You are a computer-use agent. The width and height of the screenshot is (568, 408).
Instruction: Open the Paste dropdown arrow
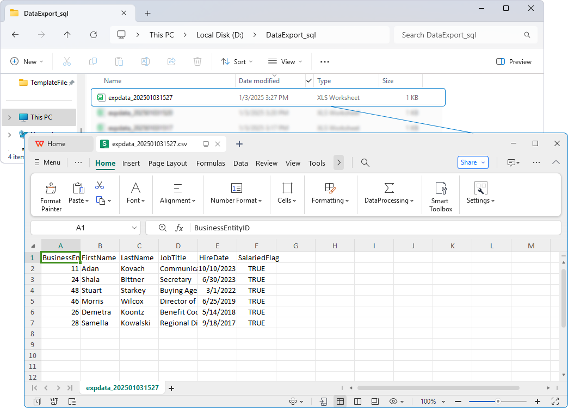[87, 201]
